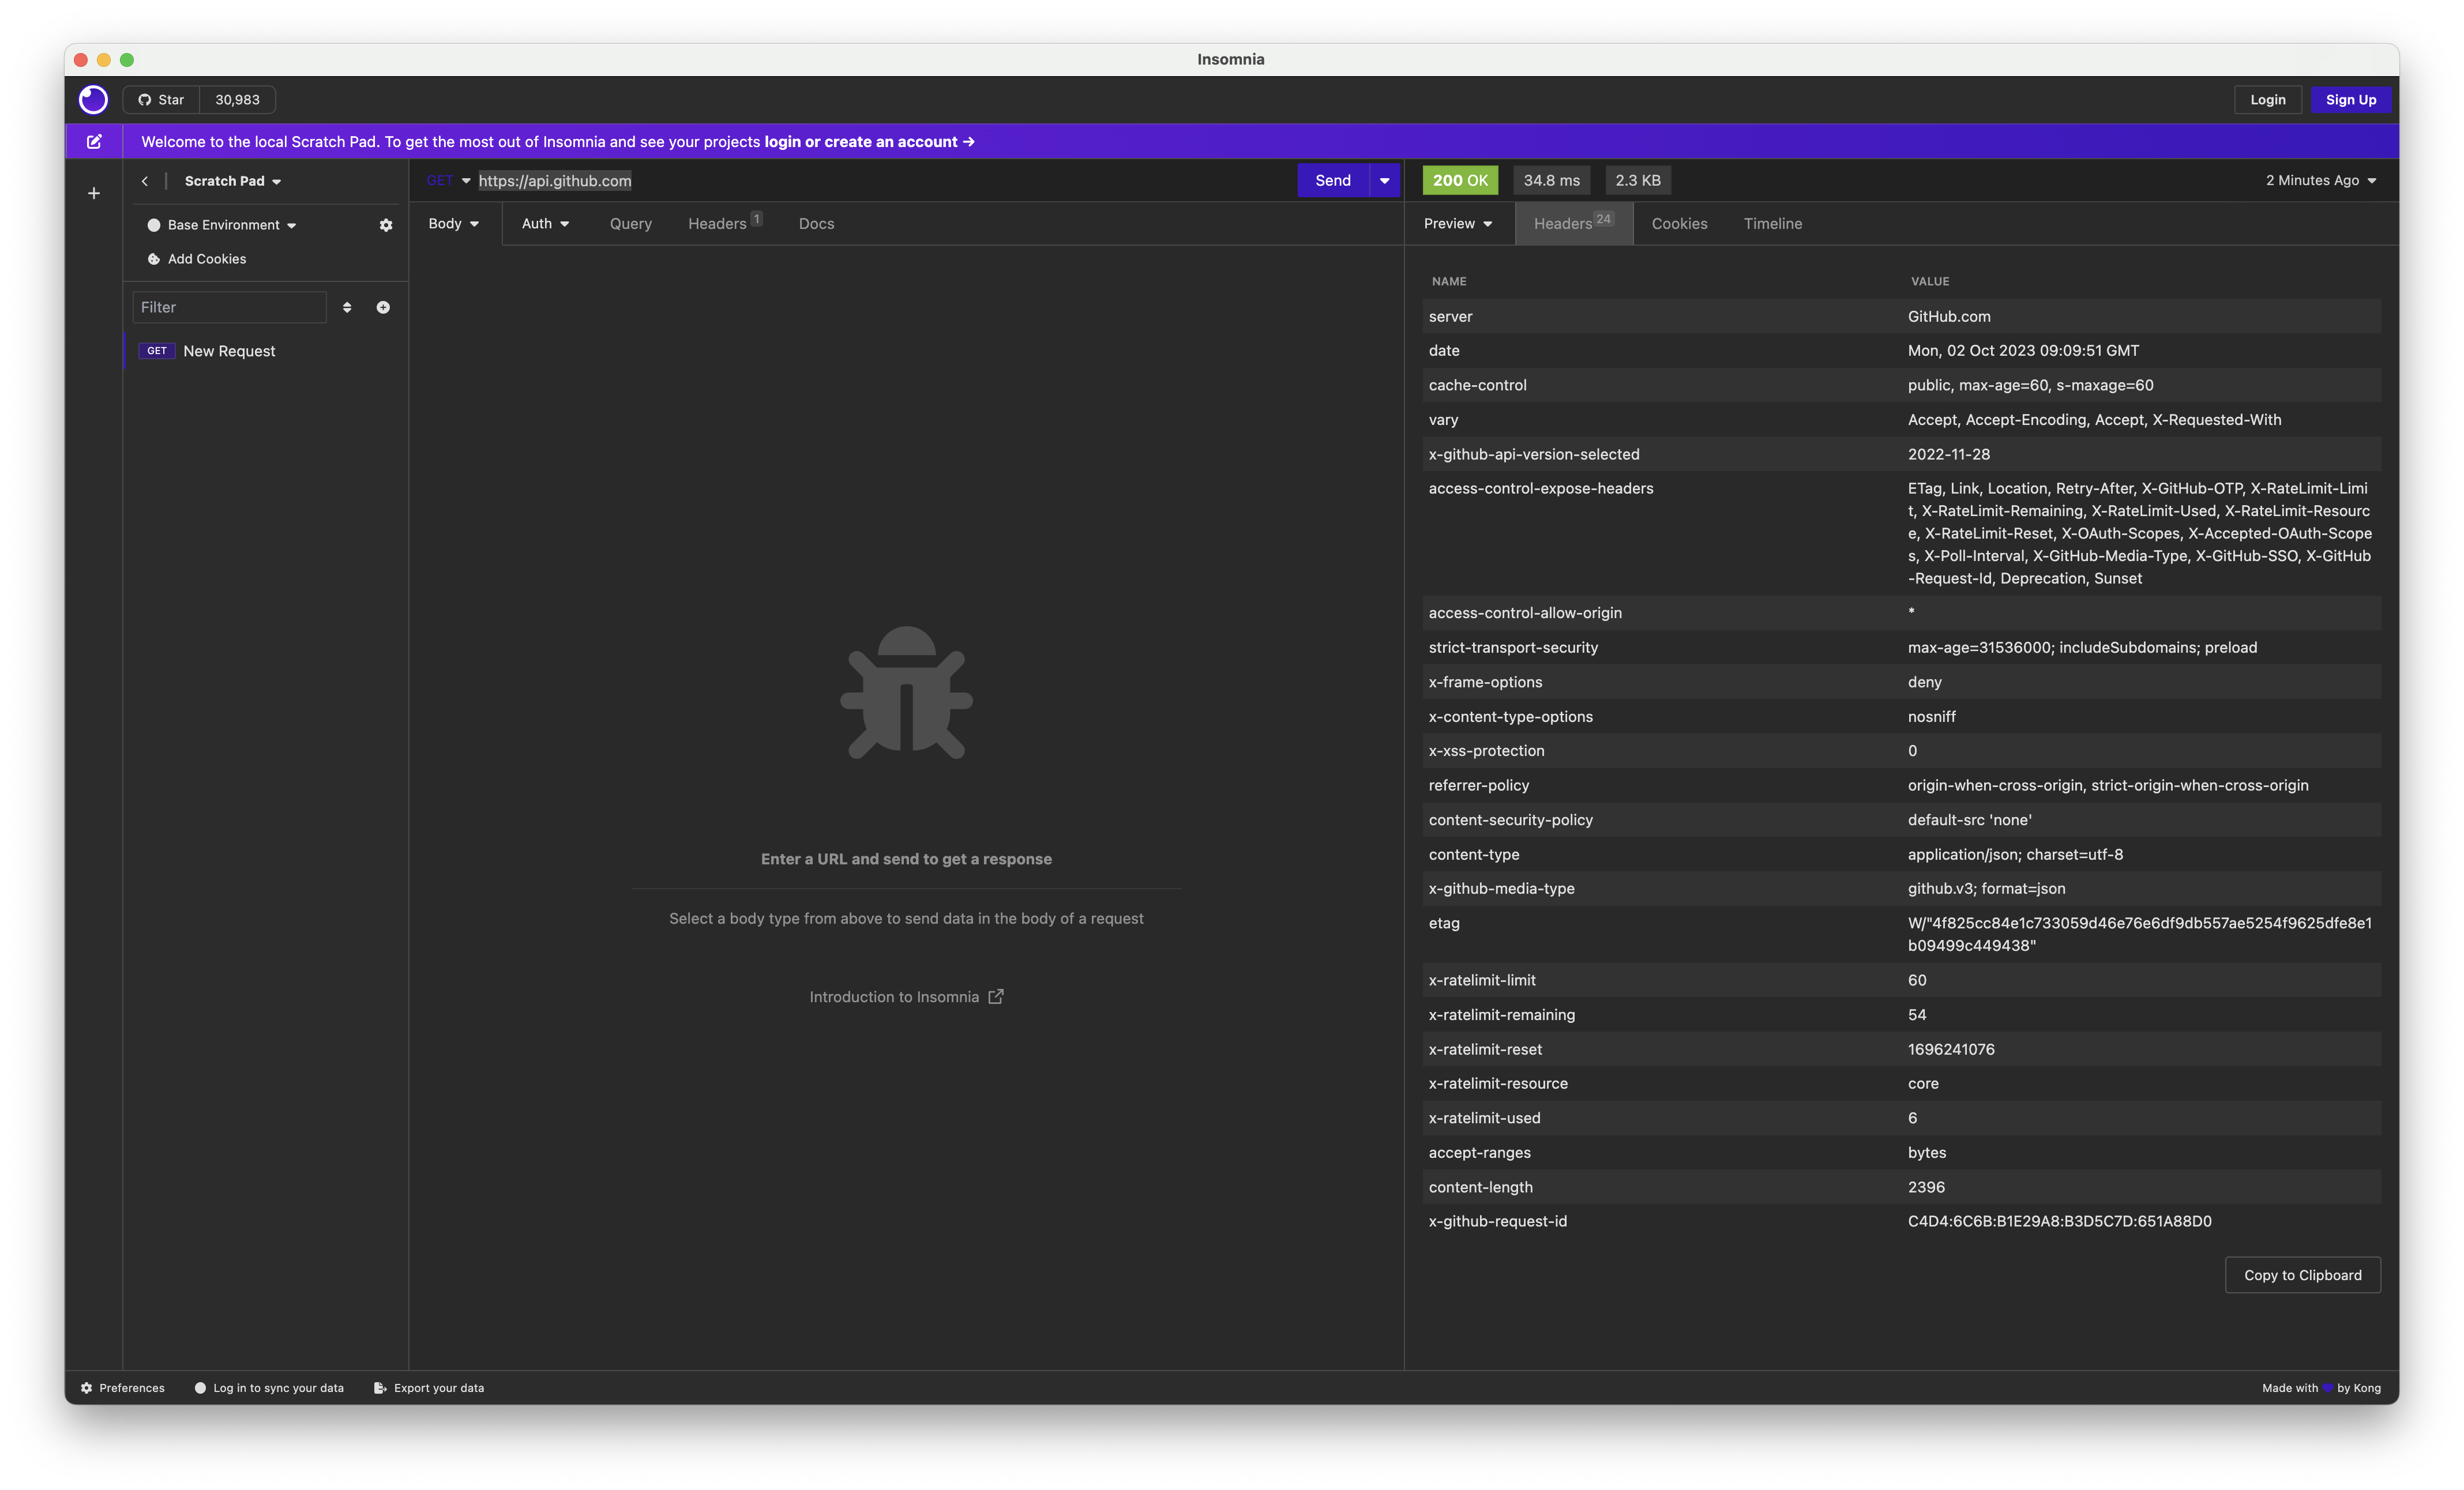
Task: Click the Add Cookies cookie icon
Action: 154,259
